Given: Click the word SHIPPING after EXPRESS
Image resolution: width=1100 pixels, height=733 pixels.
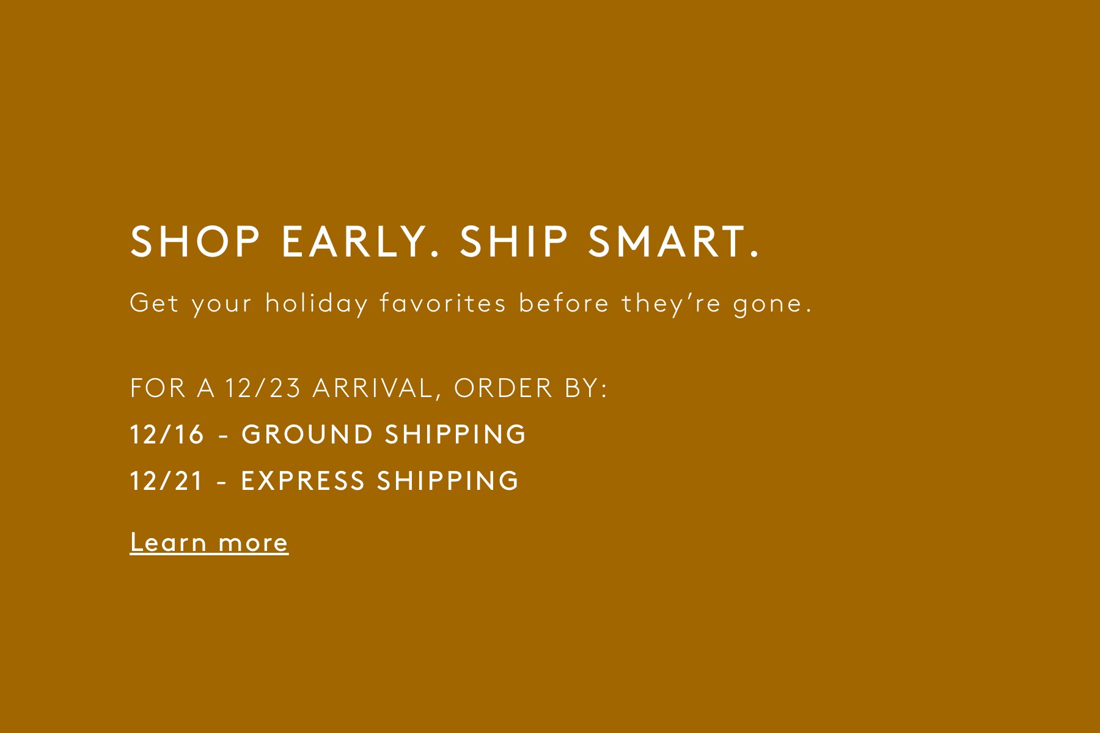Looking at the screenshot, I should (x=448, y=481).
